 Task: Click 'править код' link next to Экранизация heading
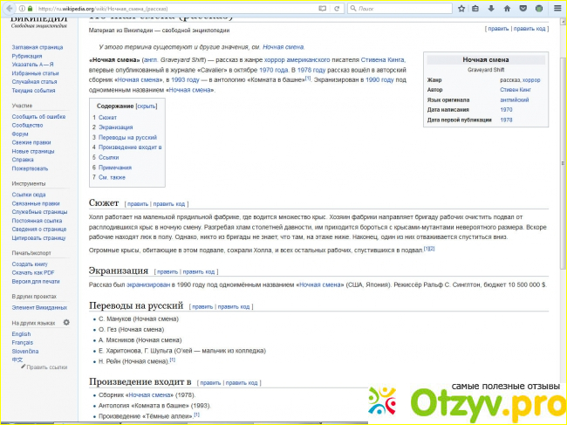click(200, 271)
